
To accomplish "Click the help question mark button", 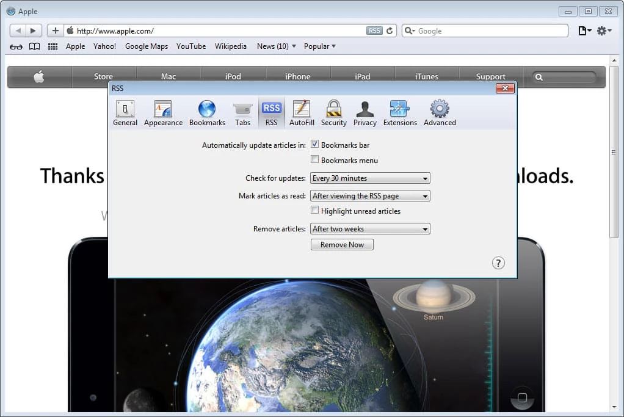I will [498, 263].
